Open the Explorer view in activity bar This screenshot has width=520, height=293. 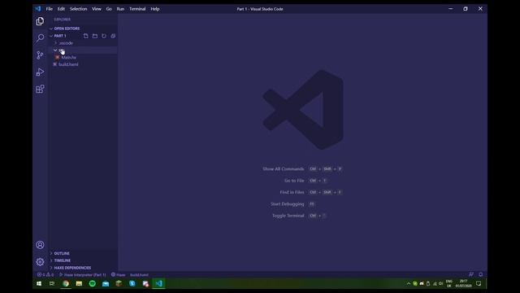tap(40, 21)
